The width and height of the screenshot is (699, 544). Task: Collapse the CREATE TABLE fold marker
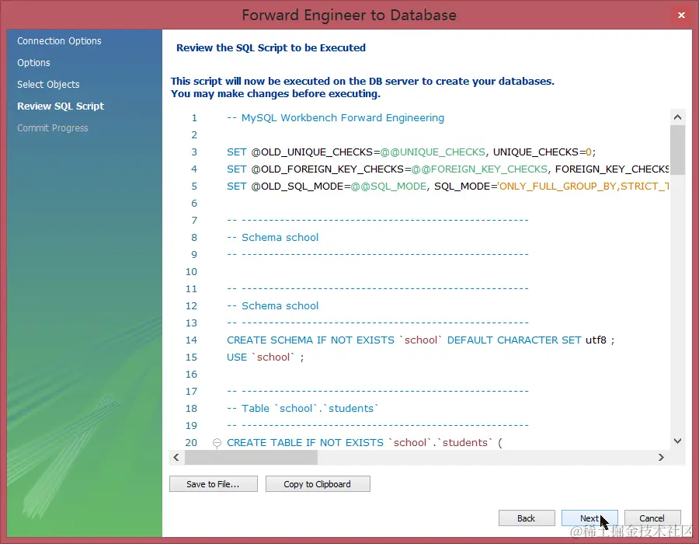click(x=217, y=443)
